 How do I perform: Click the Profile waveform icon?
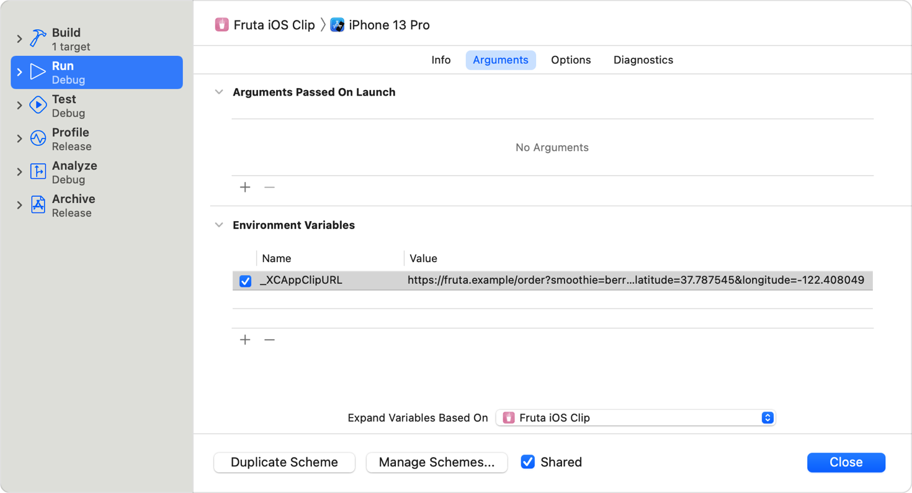pyautogui.click(x=38, y=138)
